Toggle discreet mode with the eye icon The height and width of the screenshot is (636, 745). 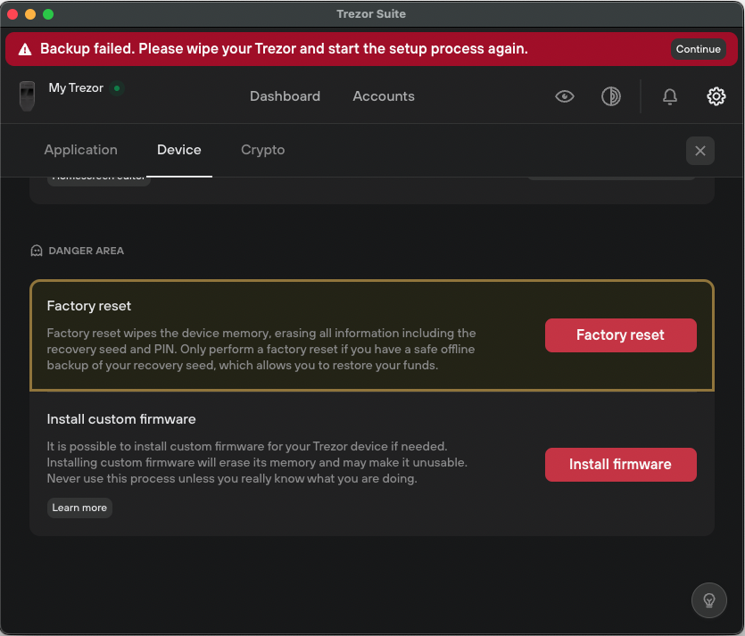pyautogui.click(x=565, y=96)
